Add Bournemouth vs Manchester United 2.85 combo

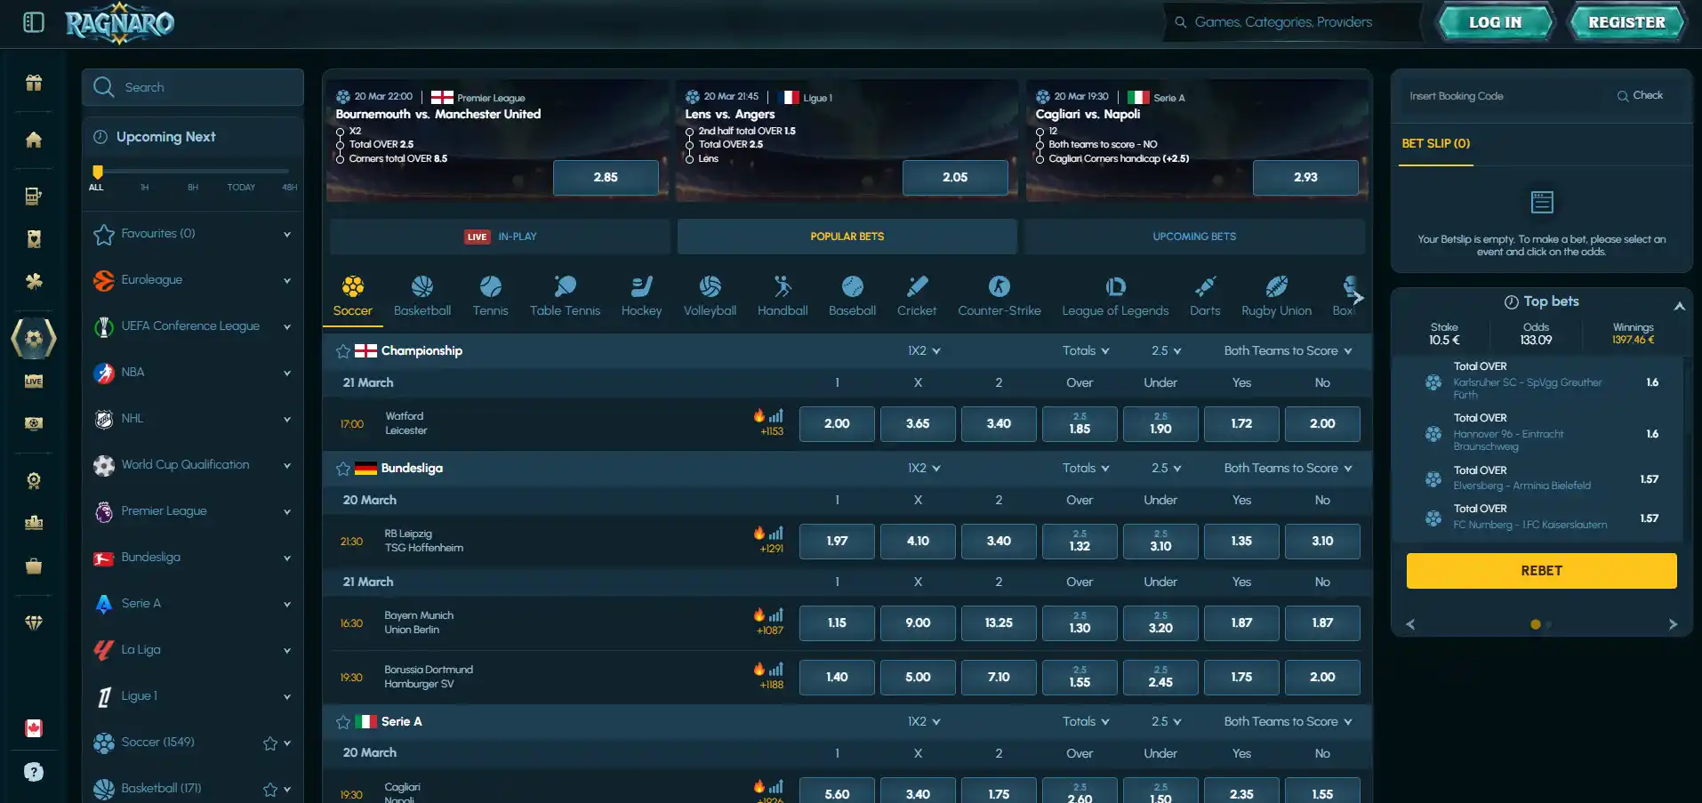(606, 178)
